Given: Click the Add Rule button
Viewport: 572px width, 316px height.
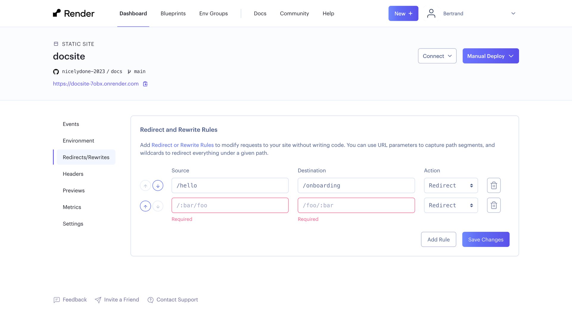Looking at the screenshot, I should pyautogui.click(x=439, y=239).
